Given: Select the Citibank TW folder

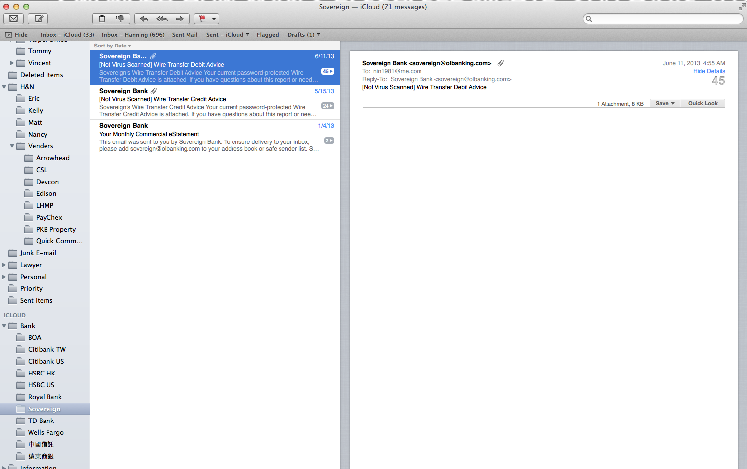Looking at the screenshot, I should click(x=41, y=349).
